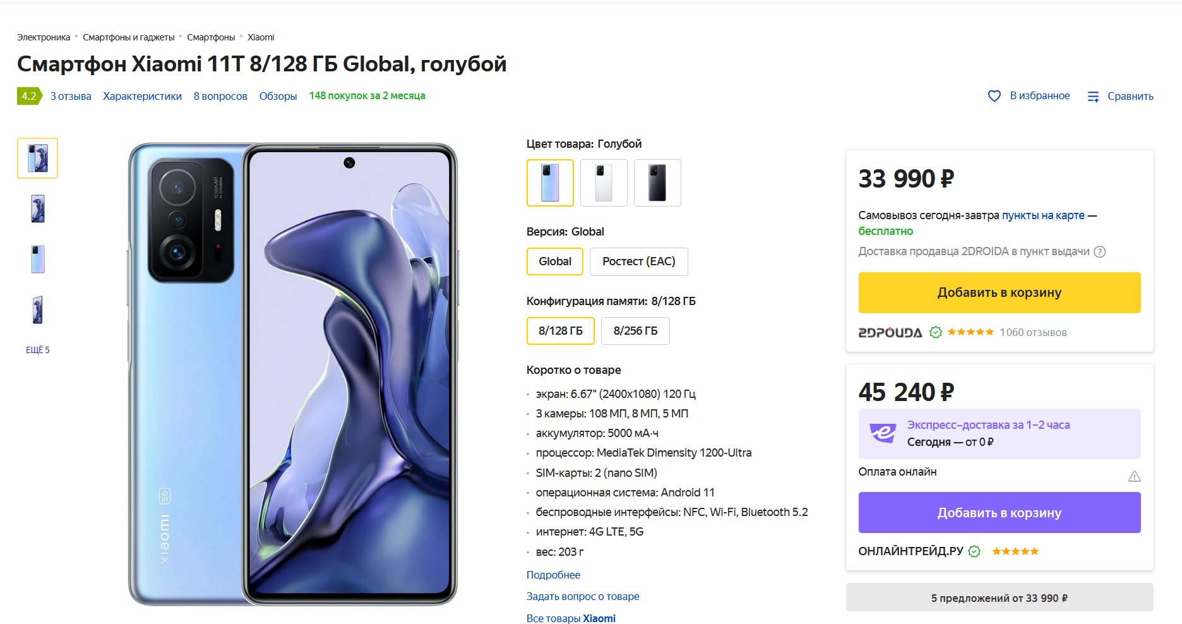Viewport: 1182px width, 624px height.
Task: Click the ОНЛАЙНТРЕЙД.РУ verified checkmark icon
Action: pyautogui.click(x=974, y=551)
